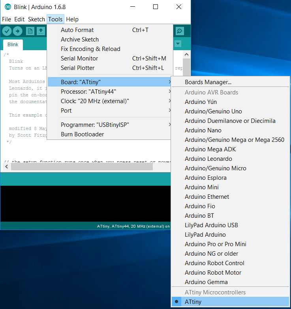Pick the plain LilyPad Arduino entry
Screen dimensions: 291x309
click(x=230, y=234)
